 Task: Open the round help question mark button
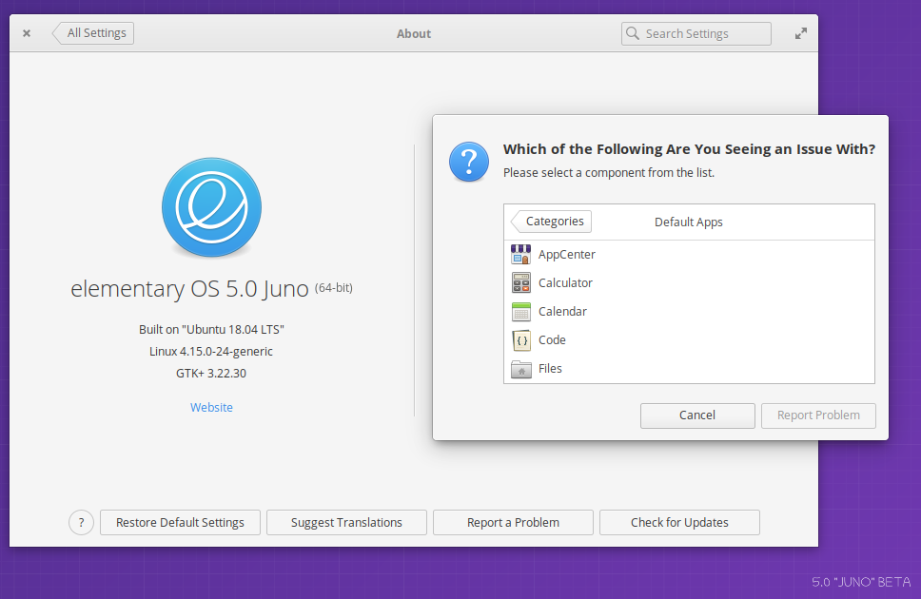click(x=81, y=523)
